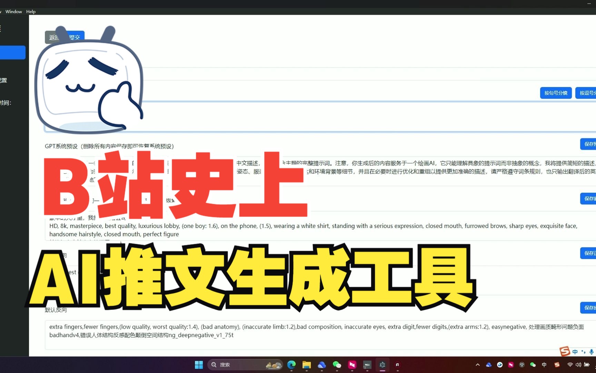Open the Wi-Fi network tray icon
596x373 pixels.
click(570, 365)
